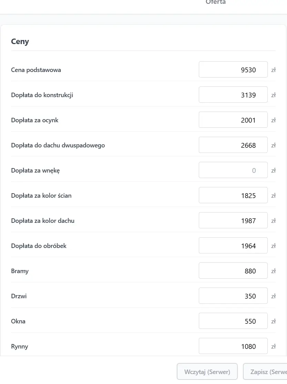Click the Dopłata do obróbek field

pyautogui.click(x=233, y=246)
